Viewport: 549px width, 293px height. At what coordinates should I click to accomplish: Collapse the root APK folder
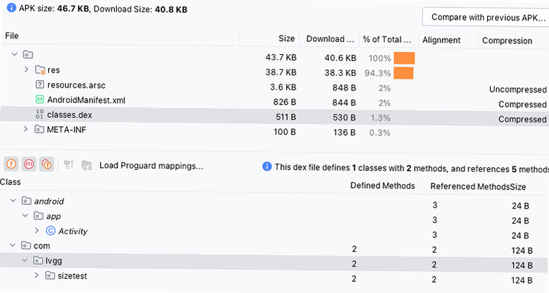click(14, 55)
